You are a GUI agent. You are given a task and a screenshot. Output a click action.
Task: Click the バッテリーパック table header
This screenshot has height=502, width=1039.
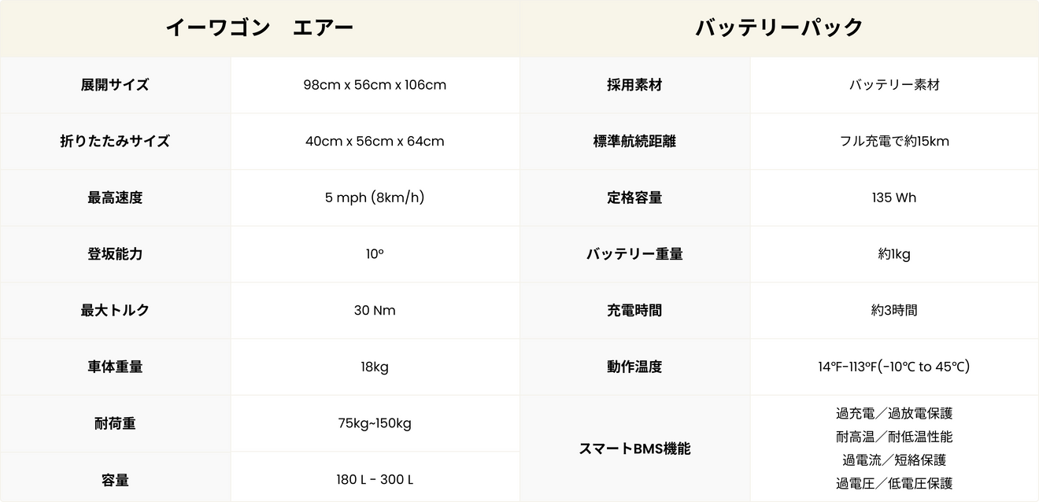pos(778,28)
